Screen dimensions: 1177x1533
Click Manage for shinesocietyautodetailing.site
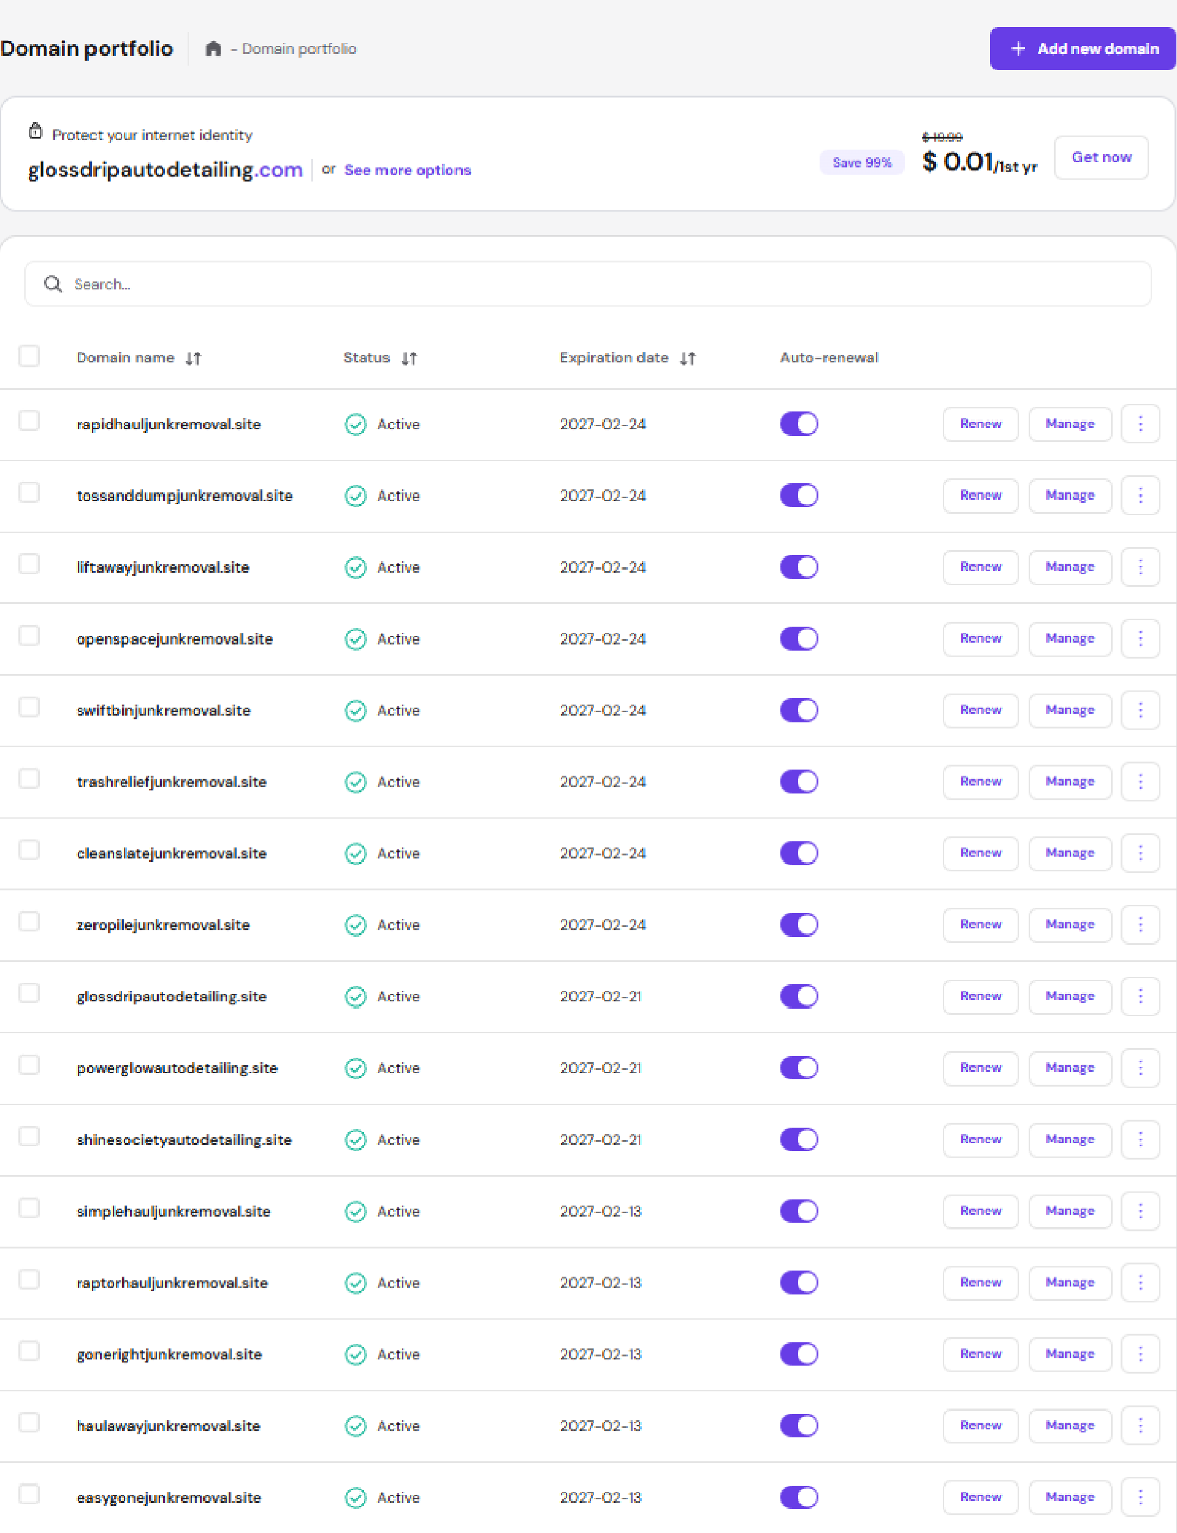tap(1069, 1139)
